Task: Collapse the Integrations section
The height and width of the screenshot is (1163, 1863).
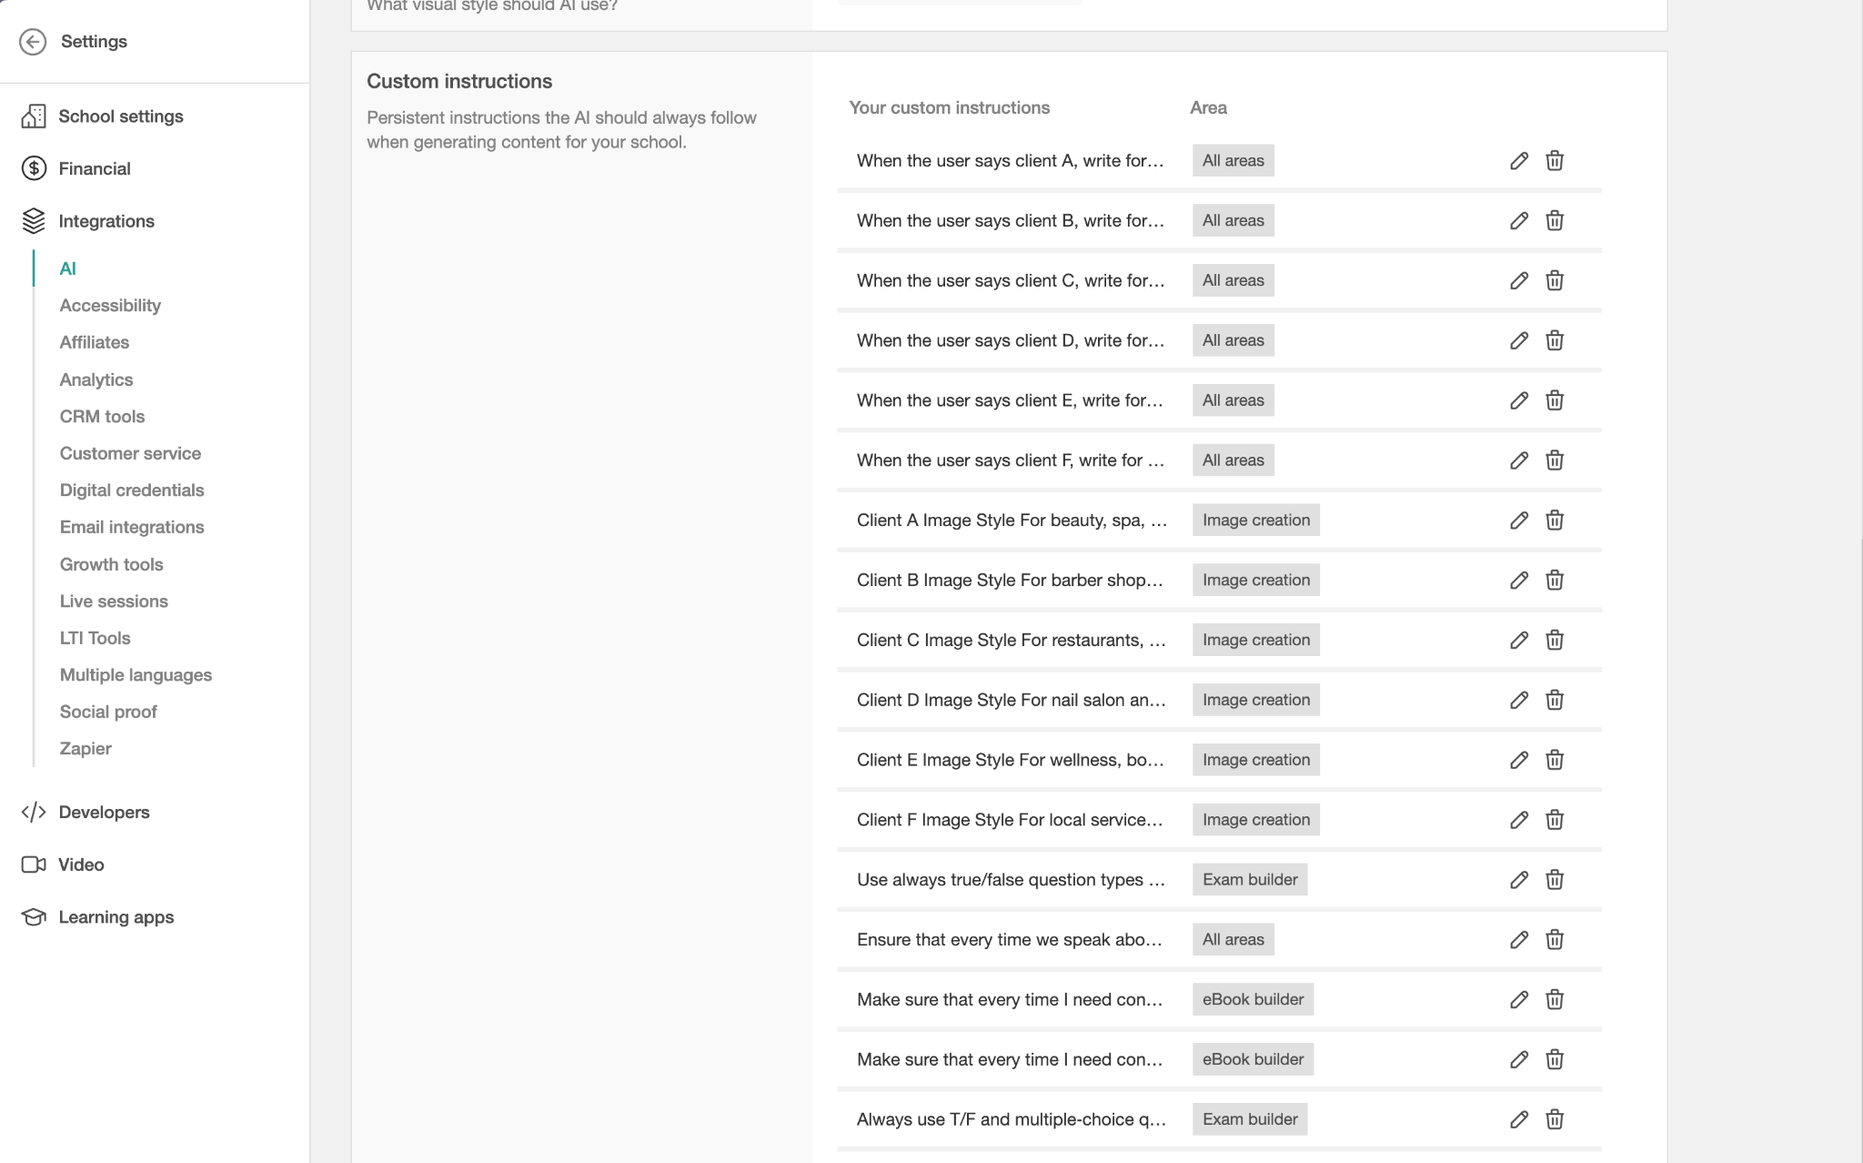Action: 106,221
